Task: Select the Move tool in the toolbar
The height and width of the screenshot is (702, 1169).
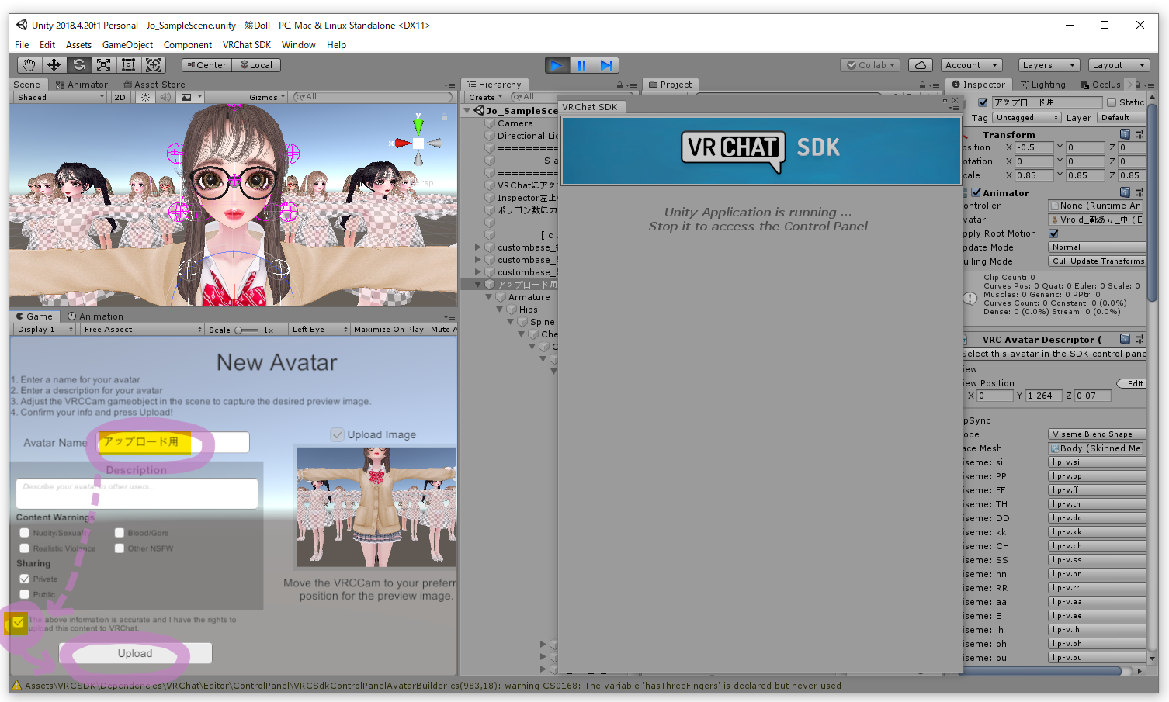Action: point(54,65)
